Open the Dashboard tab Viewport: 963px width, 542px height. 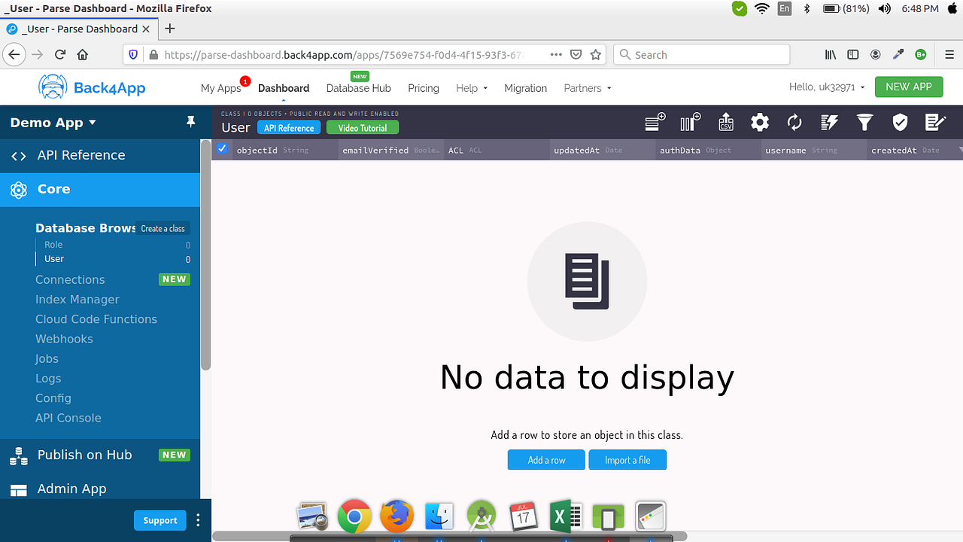(x=284, y=88)
